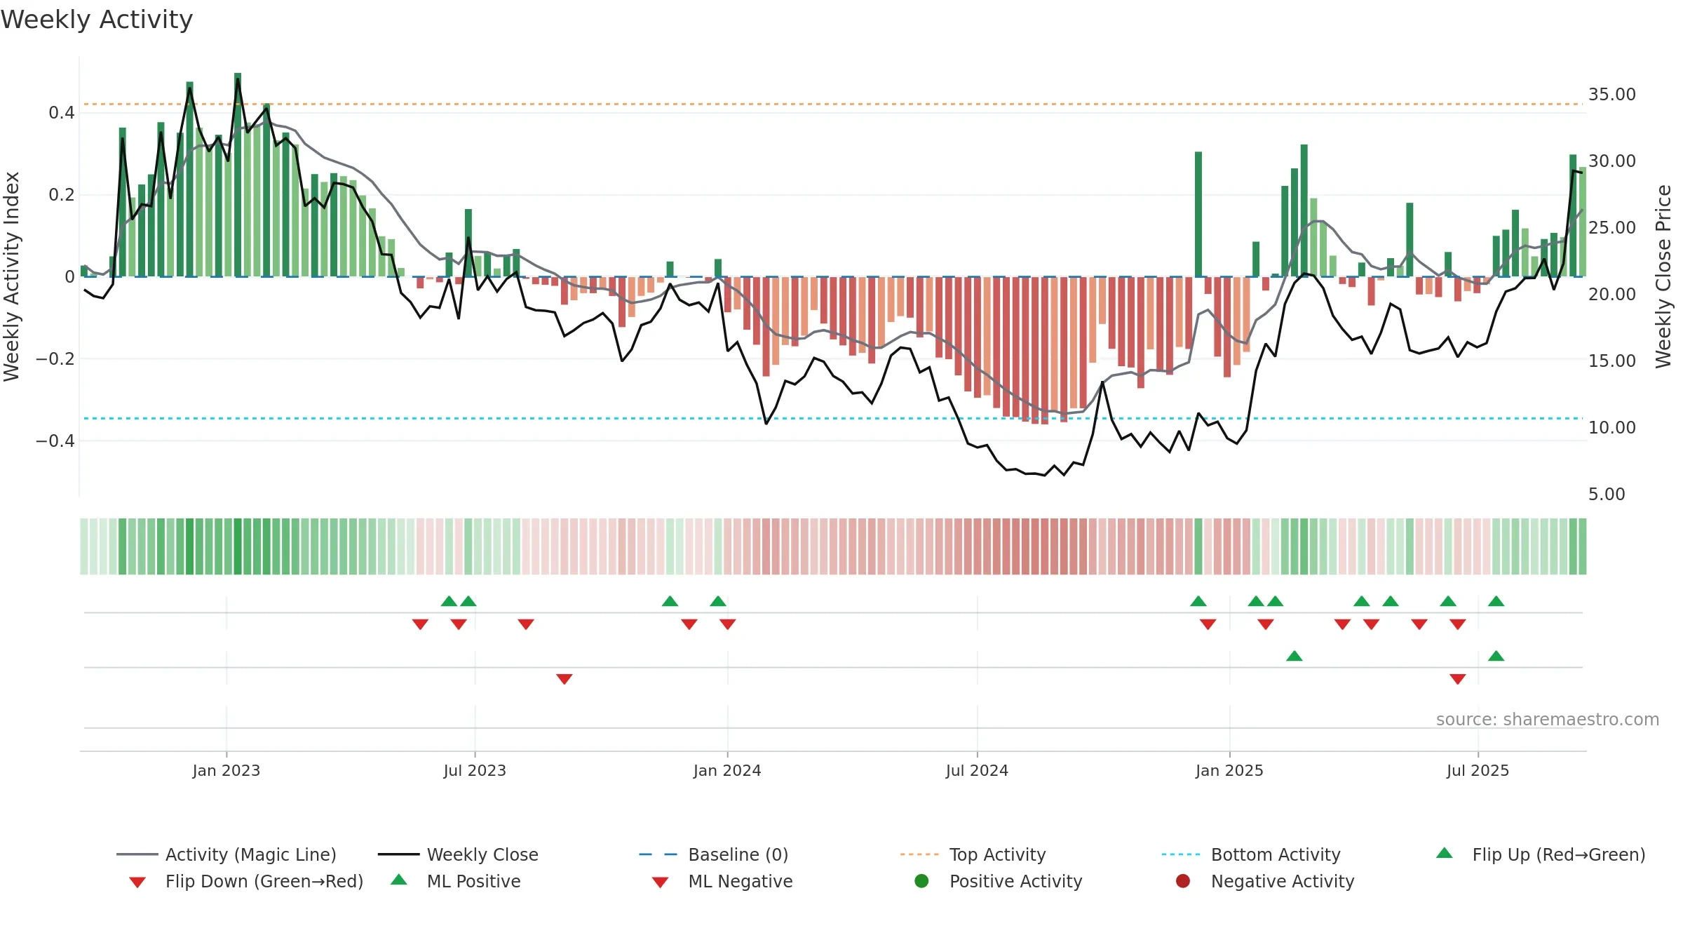Click the 30.00 price axis tick
The image size is (1683, 947).
point(1612,161)
